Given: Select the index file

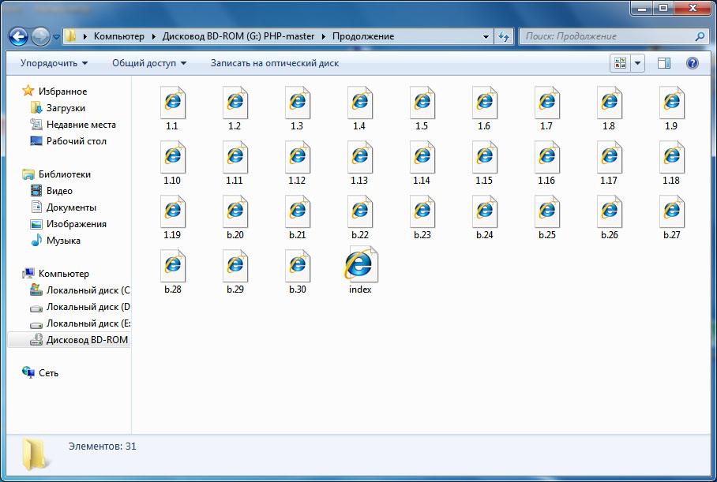Looking at the screenshot, I should pyautogui.click(x=360, y=270).
